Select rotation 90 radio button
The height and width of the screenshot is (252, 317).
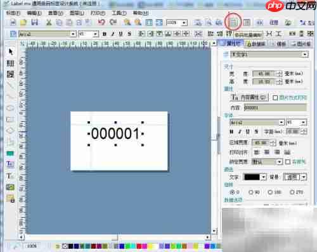pos(251,192)
